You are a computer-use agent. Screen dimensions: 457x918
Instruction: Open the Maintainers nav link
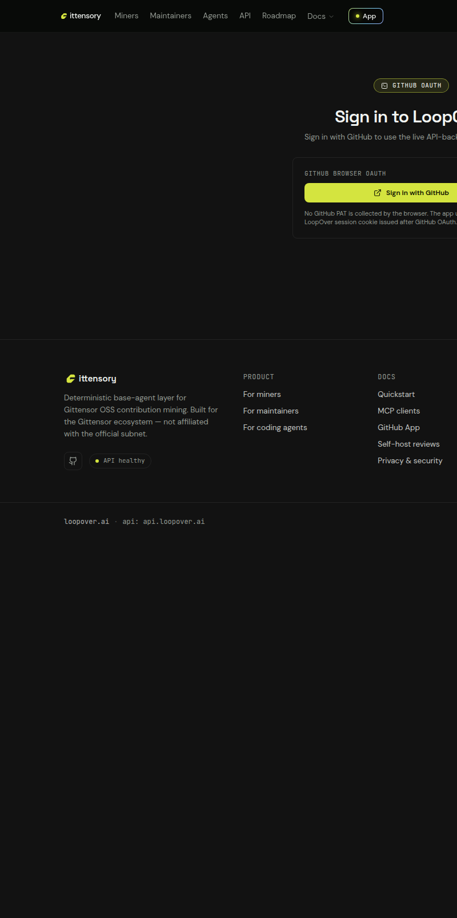[170, 16]
